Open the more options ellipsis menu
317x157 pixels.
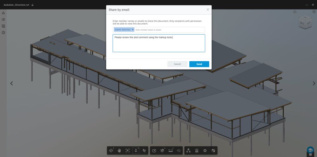pyautogui.click(x=307, y=5)
